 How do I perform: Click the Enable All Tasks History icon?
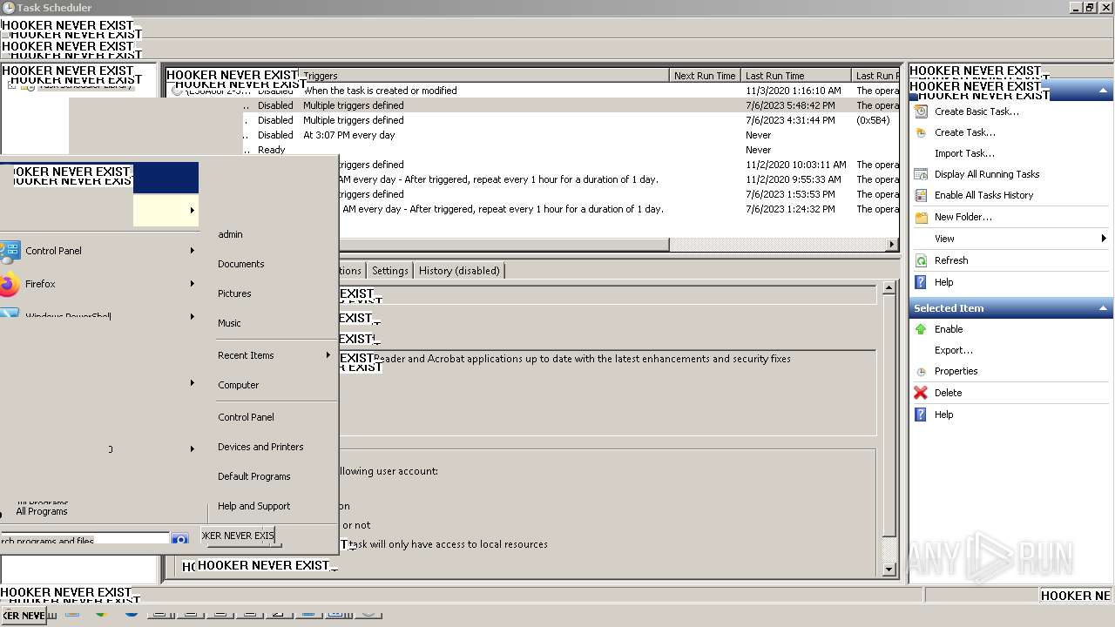tap(921, 195)
